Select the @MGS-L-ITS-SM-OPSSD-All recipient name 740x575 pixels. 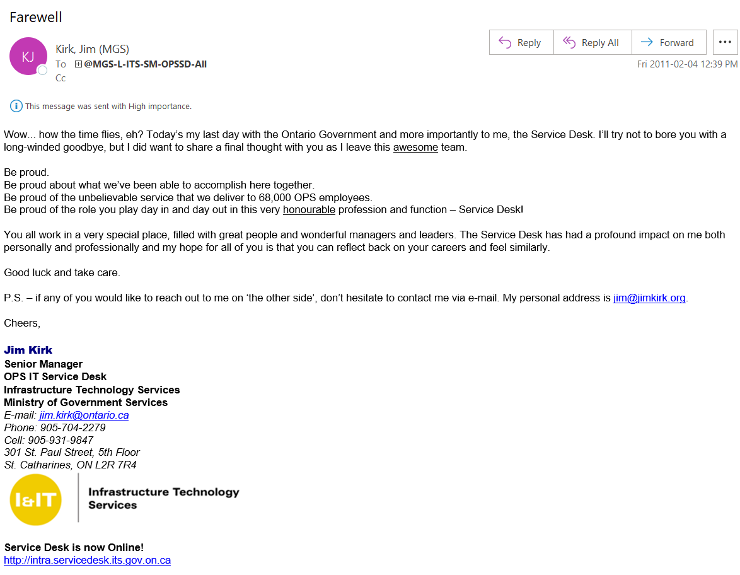[x=146, y=64]
